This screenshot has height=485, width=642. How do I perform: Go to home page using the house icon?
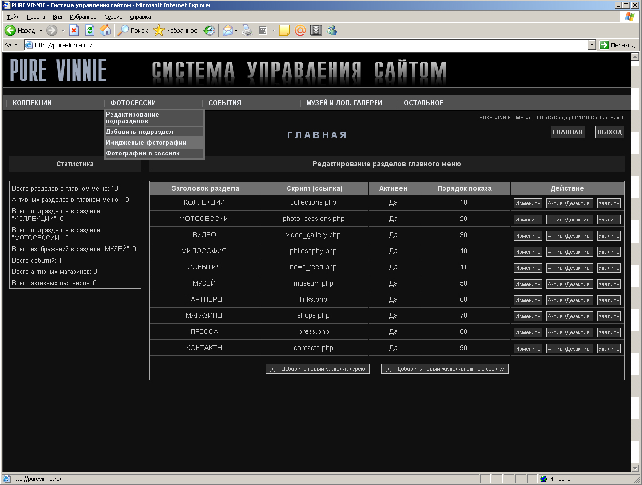(106, 30)
